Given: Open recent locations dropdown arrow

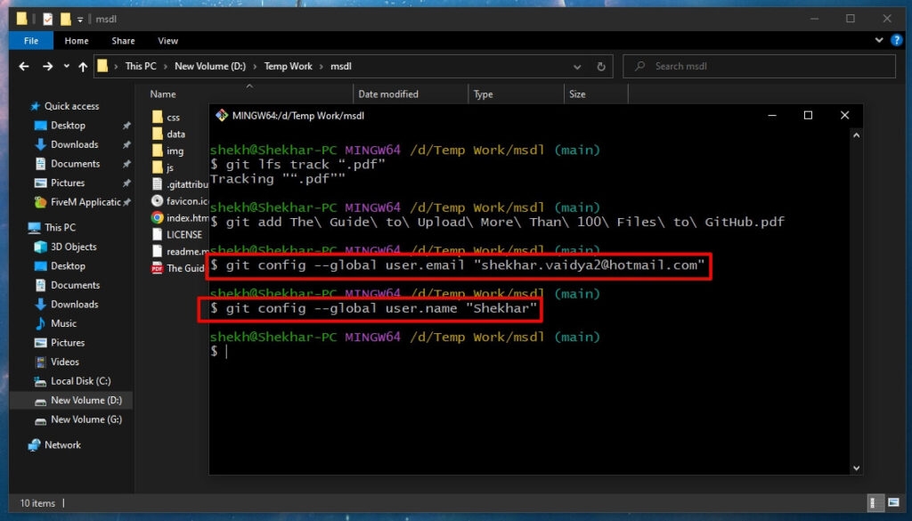Looking at the screenshot, I should coord(66,66).
